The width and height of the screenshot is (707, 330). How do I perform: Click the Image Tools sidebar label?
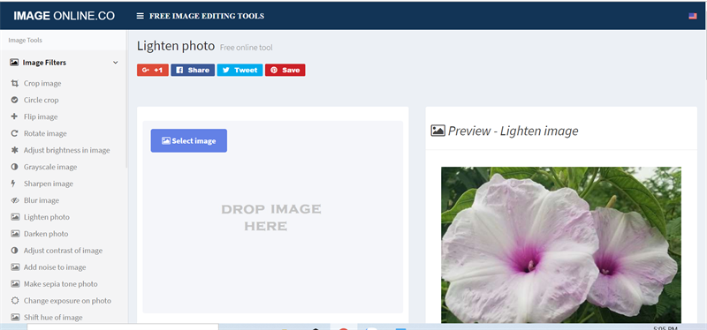26,40
